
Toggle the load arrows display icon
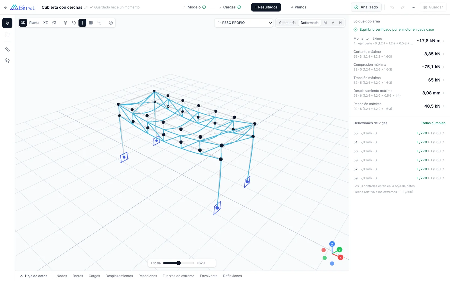(x=82, y=23)
